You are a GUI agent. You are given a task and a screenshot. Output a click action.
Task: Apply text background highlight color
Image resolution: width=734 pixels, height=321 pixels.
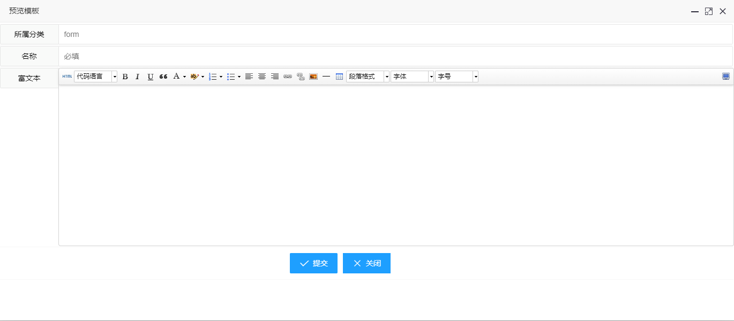(194, 77)
